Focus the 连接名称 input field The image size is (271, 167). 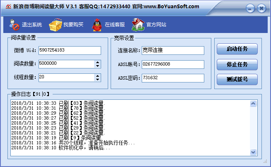173,50
